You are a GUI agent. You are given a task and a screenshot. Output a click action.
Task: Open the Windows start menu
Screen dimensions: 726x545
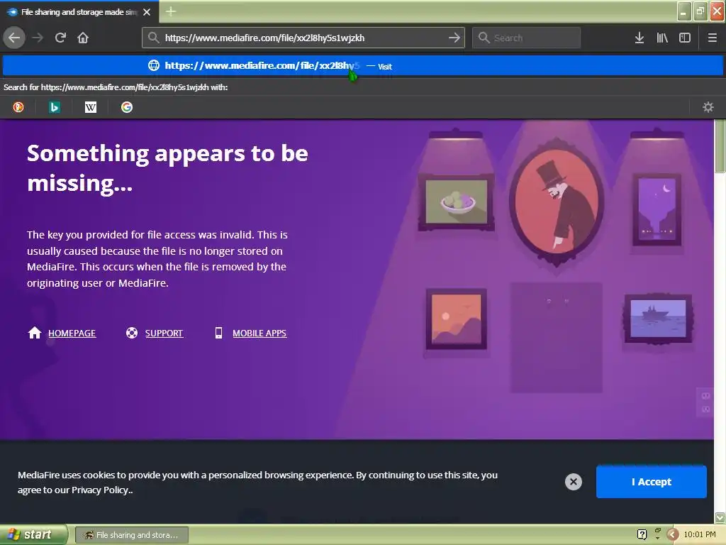[33, 535]
